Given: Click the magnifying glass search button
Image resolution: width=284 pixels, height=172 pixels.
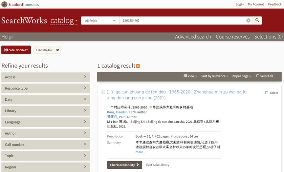Looking at the screenshot, I should (x=257, y=20).
